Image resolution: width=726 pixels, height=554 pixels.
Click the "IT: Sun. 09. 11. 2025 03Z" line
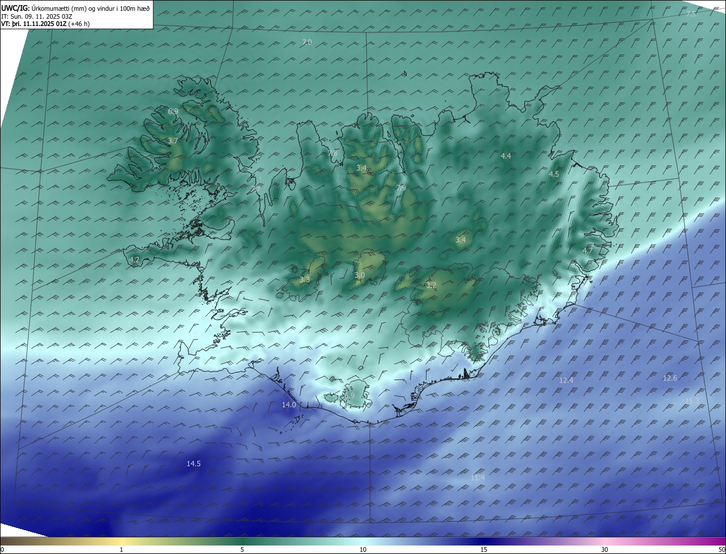pyautogui.click(x=36, y=16)
